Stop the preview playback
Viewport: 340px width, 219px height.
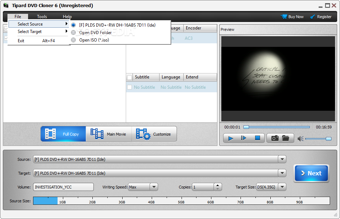[x=257, y=138]
